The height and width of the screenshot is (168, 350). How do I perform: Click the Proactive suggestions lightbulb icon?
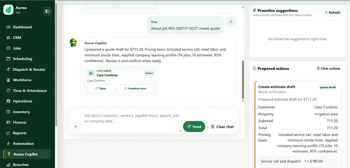[254, 11]
